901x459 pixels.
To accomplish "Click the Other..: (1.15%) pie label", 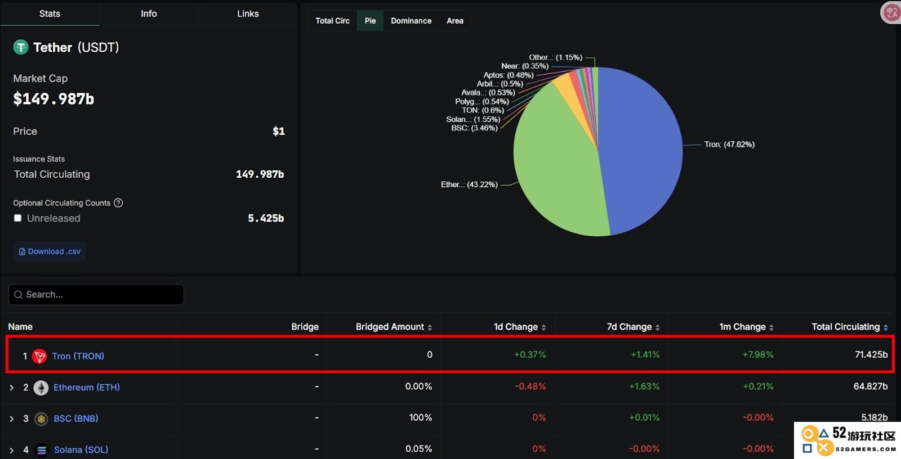I will point(555,57).
